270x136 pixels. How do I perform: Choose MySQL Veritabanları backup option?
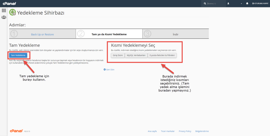[x=136, y=55]
